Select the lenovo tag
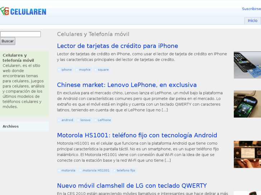261x195 pixels. click(x=84, y=120)
